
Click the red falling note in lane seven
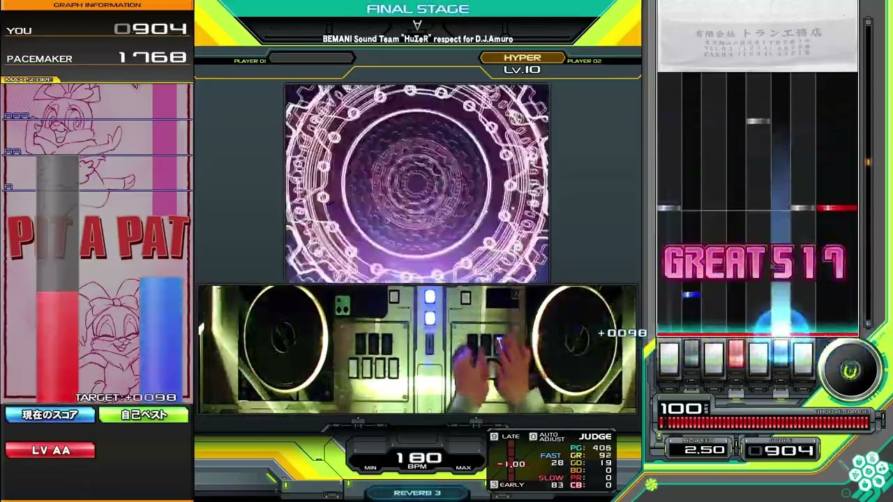click(836, 208)
